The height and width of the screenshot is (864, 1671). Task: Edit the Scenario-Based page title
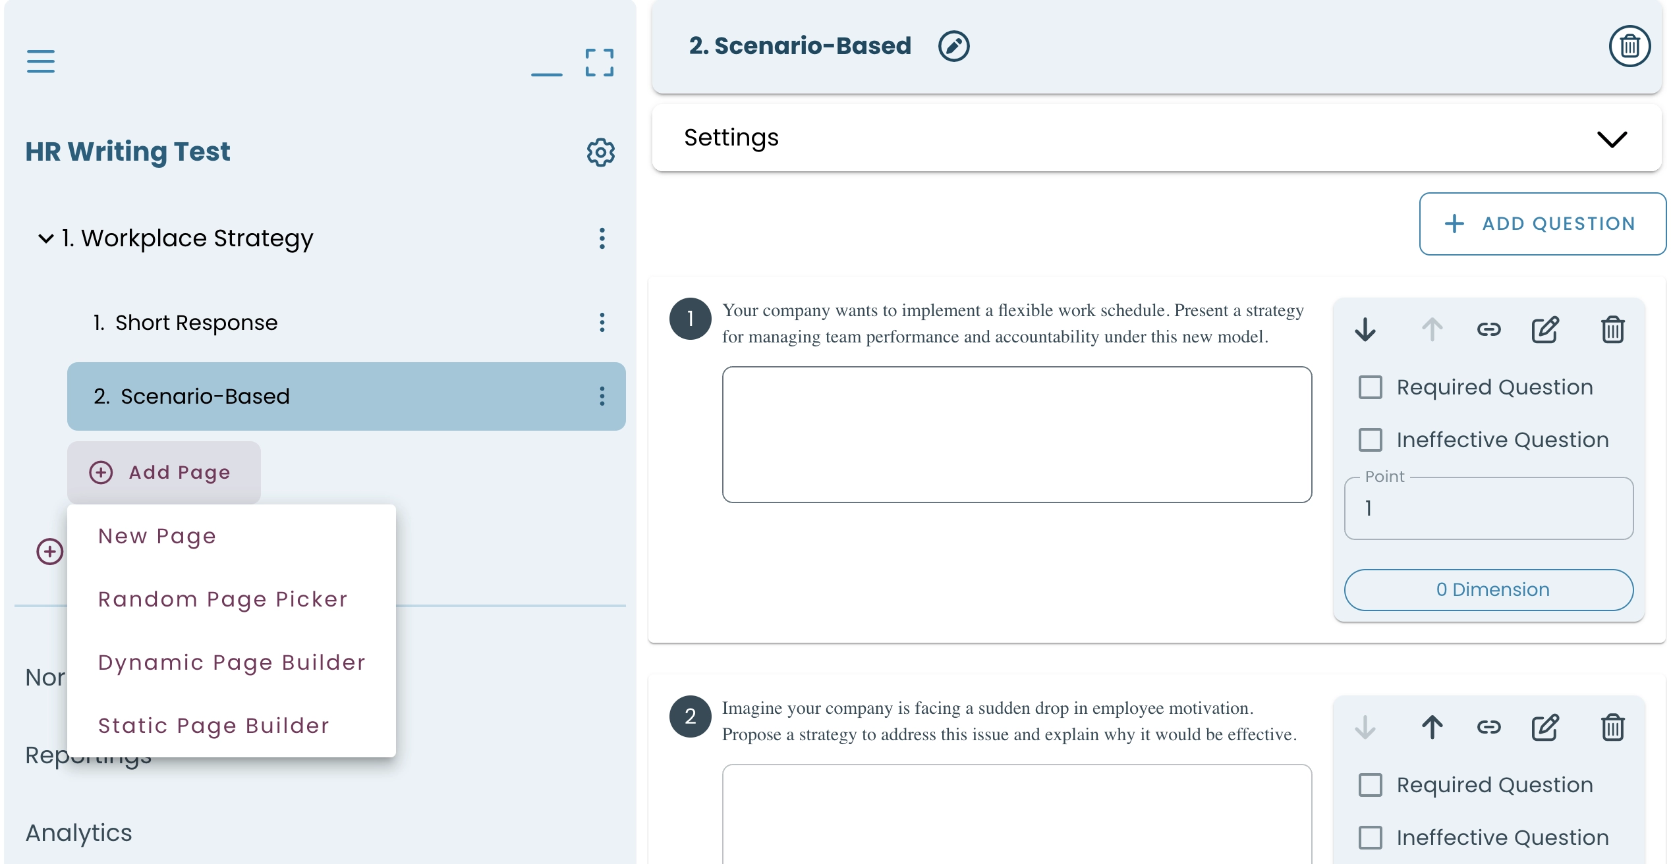point(953,46)
